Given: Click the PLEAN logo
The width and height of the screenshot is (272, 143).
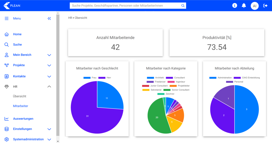Looking at the screenshot, I should pos(12,6).
